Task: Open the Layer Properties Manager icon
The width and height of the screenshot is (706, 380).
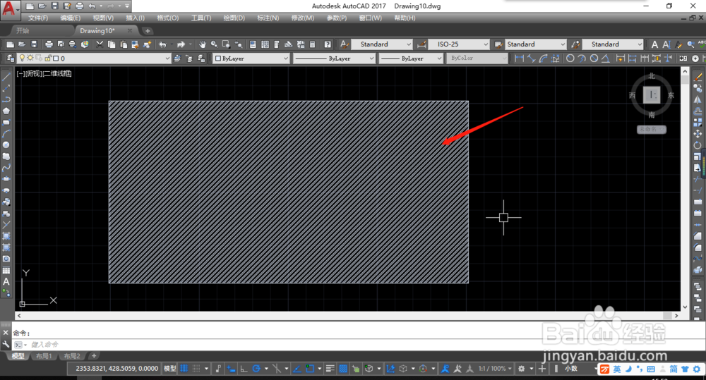Action: [10, 58]
